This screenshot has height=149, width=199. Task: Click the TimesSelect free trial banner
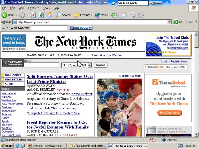(166, 67)
